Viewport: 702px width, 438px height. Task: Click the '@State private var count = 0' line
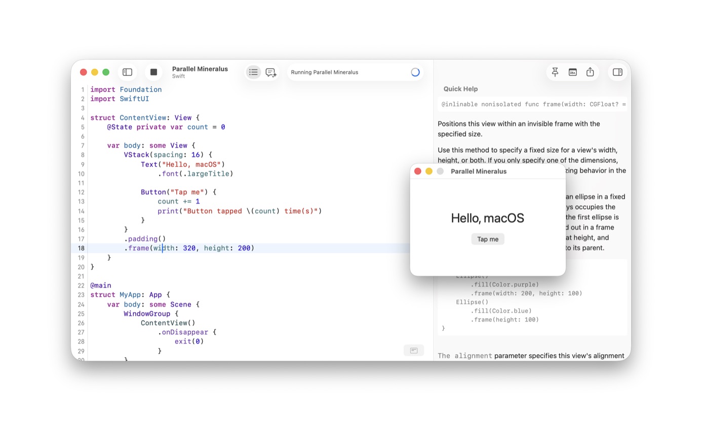tap(166, 127)
